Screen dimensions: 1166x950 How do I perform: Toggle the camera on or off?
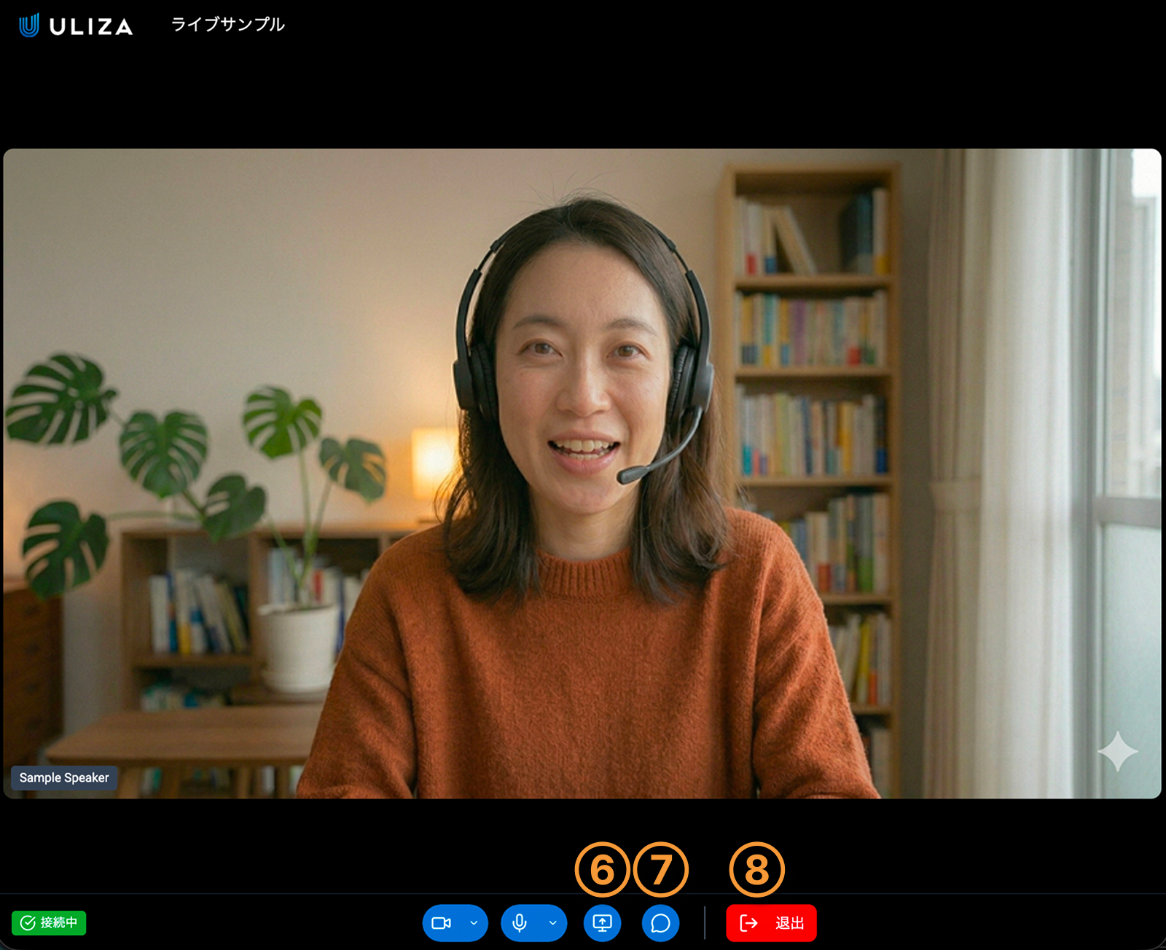click(x=442, y=923)
